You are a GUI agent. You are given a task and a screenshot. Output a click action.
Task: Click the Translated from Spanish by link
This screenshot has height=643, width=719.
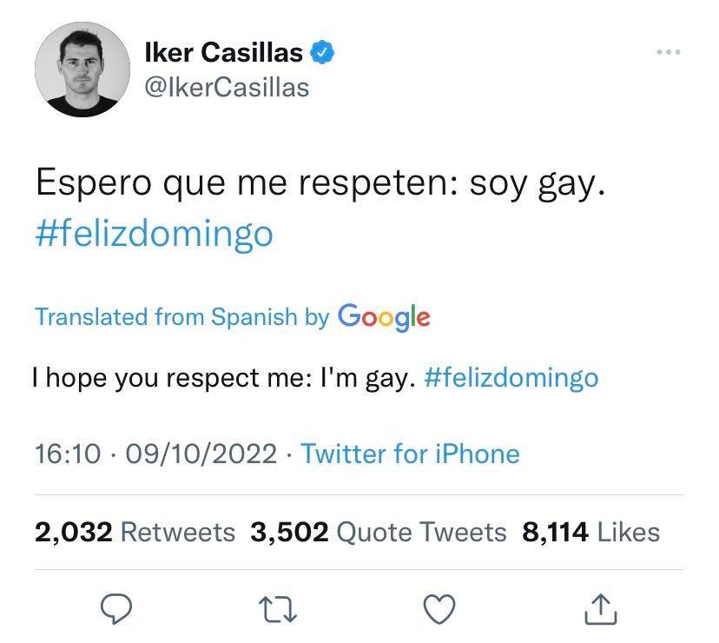coord(181,316)
